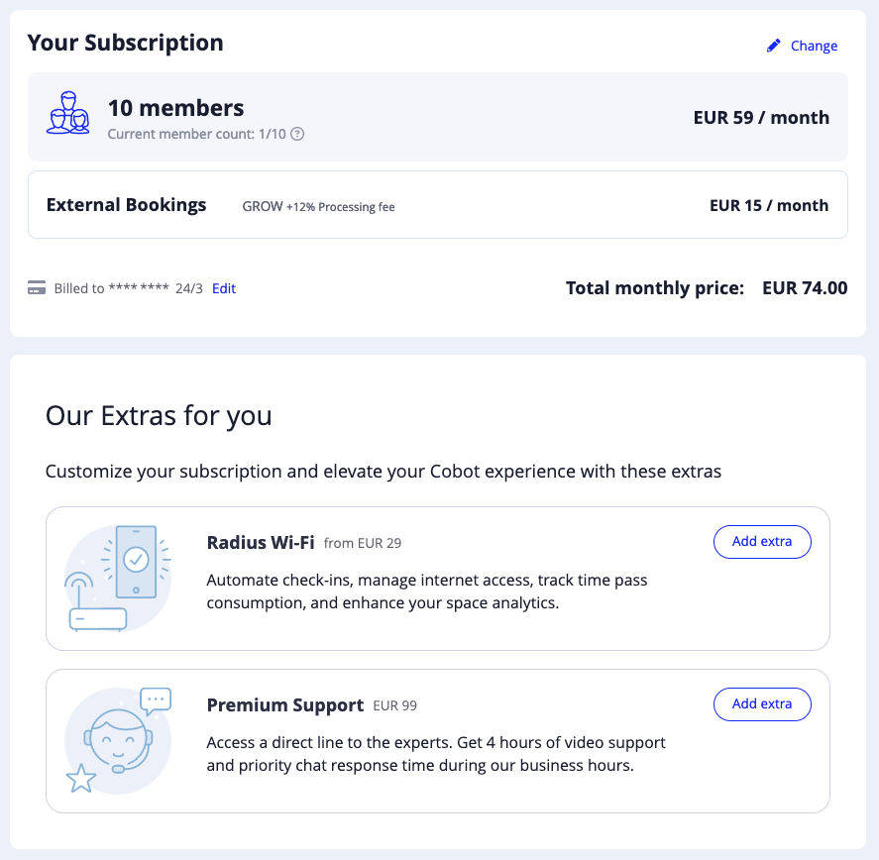Open the External Bookings row
The height and width of the screenshot is (860, 879).
(127, 205)
